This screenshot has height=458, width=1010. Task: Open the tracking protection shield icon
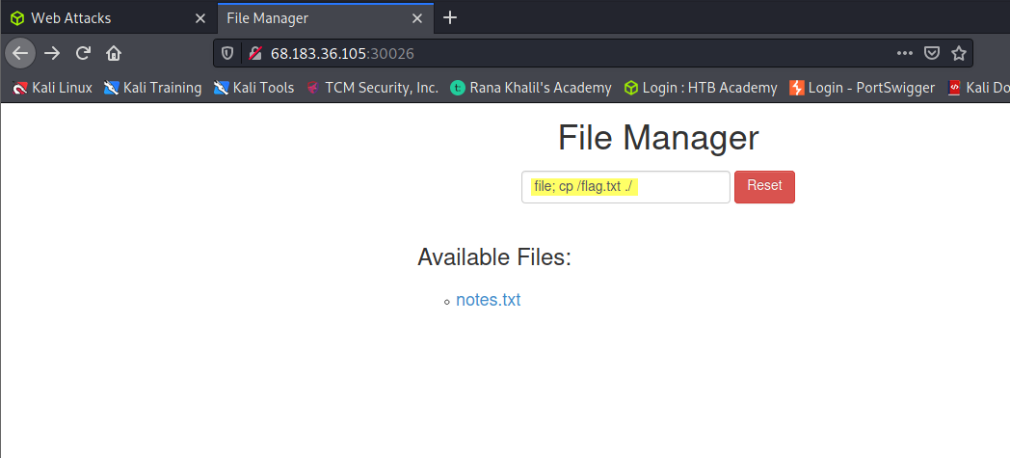coord(227,53)
